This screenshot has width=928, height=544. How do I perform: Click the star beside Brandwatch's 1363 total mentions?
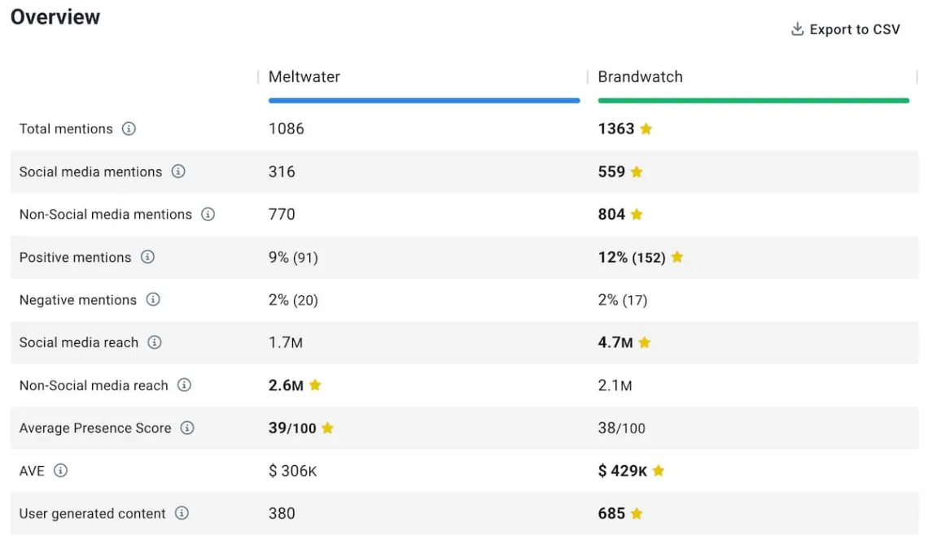click(x=646, y=128)
